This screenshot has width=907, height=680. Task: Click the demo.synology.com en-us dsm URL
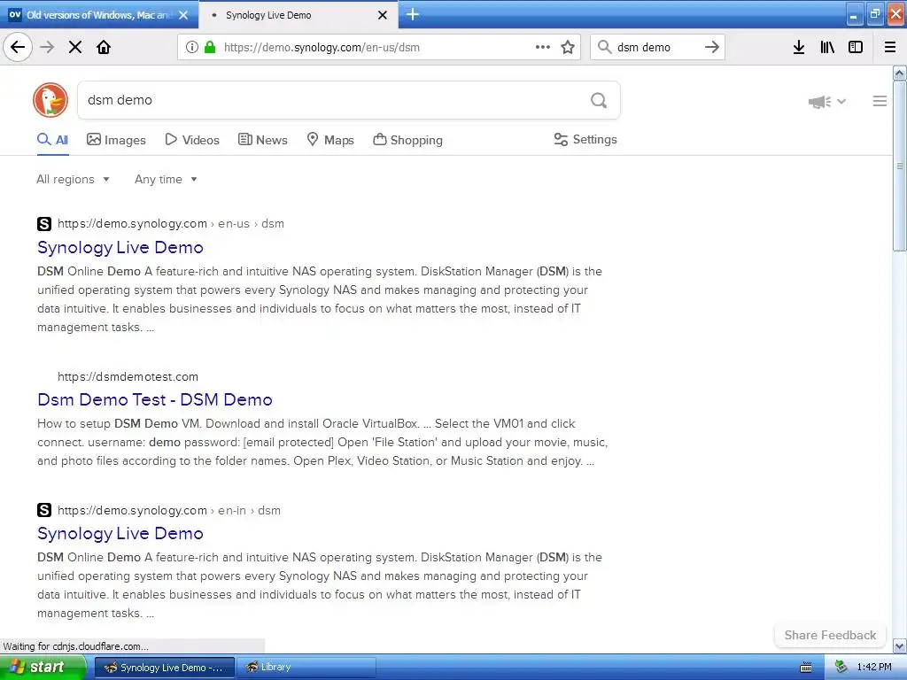(x=171, y=224)
